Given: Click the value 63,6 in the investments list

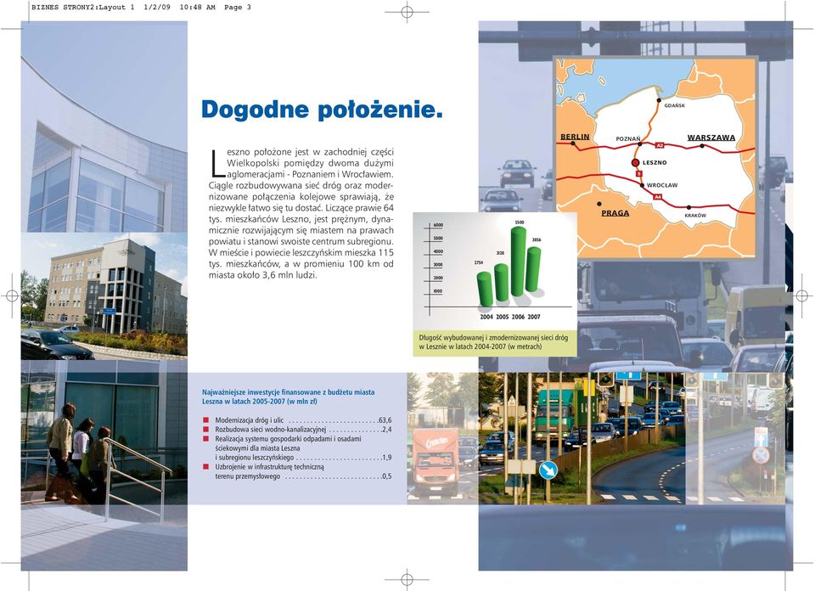Looking at the screenshot, I should click(x=385, y=420).
